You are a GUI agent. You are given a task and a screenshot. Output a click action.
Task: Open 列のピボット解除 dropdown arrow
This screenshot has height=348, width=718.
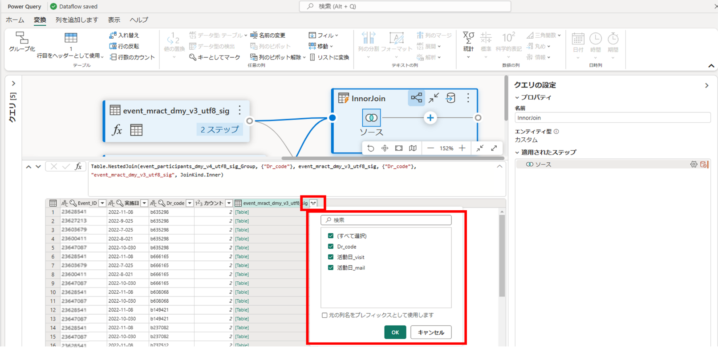pos(304,57)
